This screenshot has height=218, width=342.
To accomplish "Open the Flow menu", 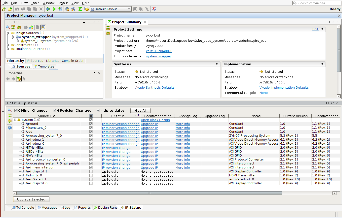I will [x=24, y=3].
